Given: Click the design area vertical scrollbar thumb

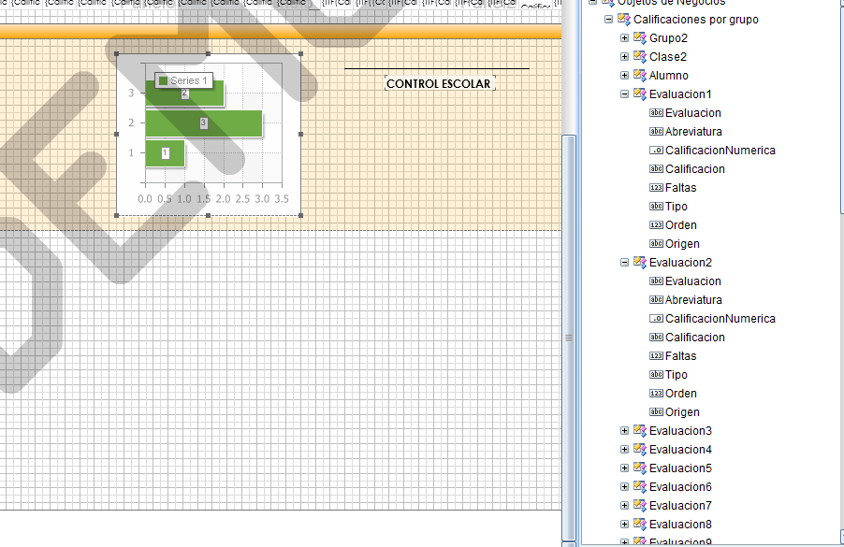Looking at the screenshot, I should pos(568,338).
